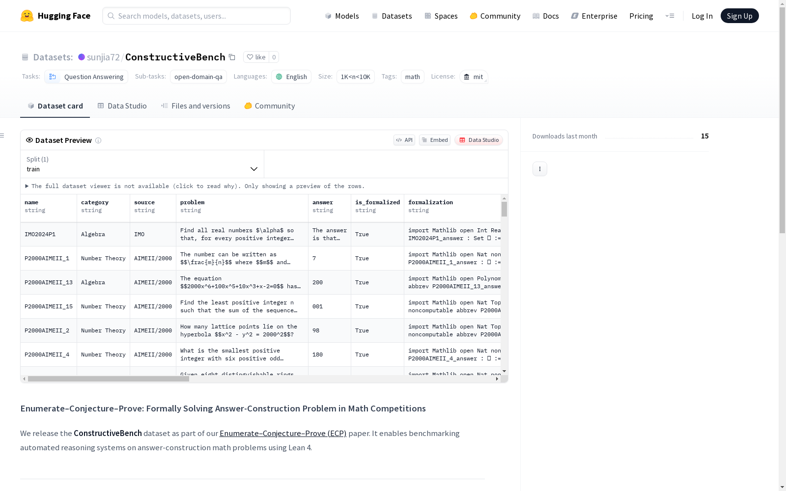Image resolution: width=786 pixels, height=491 pixels.
Task: Open the sunjia72 profile link
Action: click(x=103, y=57)
